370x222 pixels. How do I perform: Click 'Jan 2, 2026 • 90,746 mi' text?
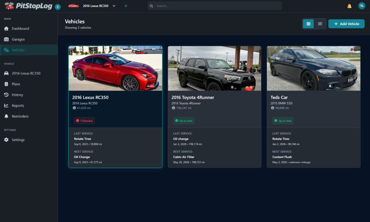pos(286,144)
